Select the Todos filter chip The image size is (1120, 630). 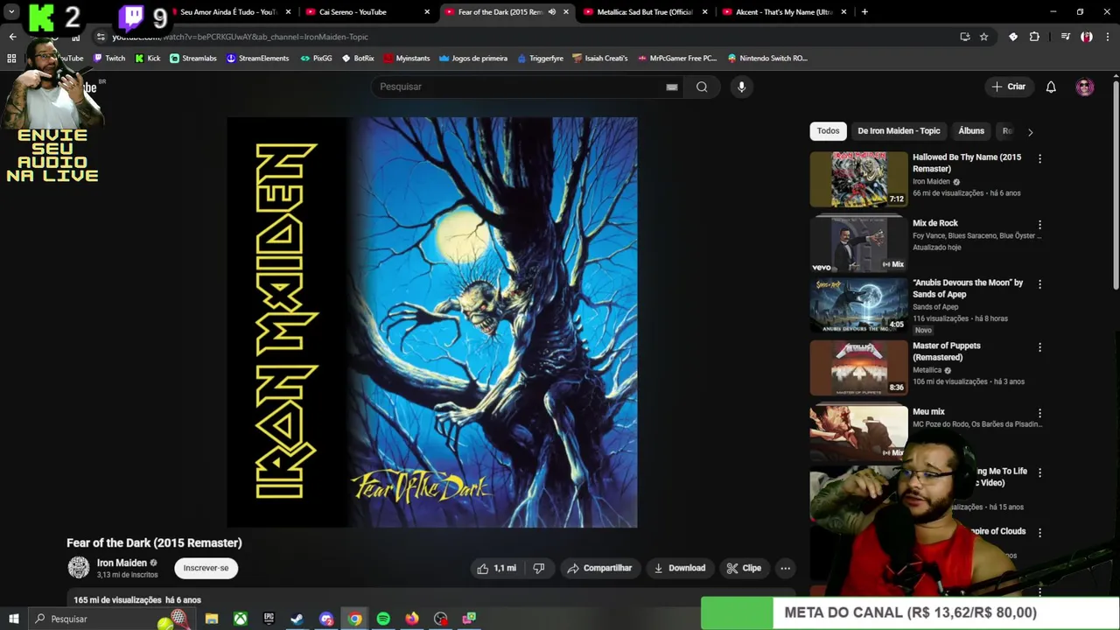coord(828,131)
